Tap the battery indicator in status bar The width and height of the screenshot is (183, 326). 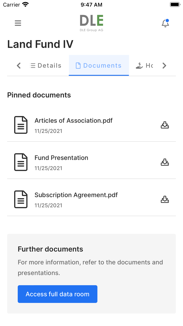(x=175, y=4)
